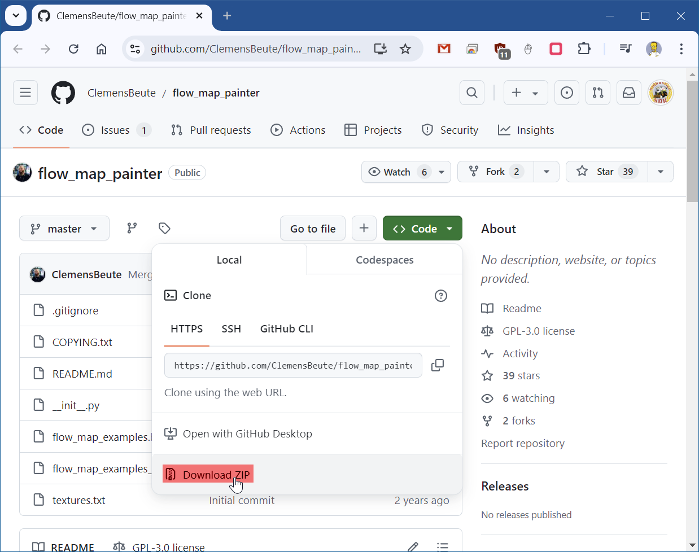Add file using the plus button
The image size is (699, 552).
[364, 228]
